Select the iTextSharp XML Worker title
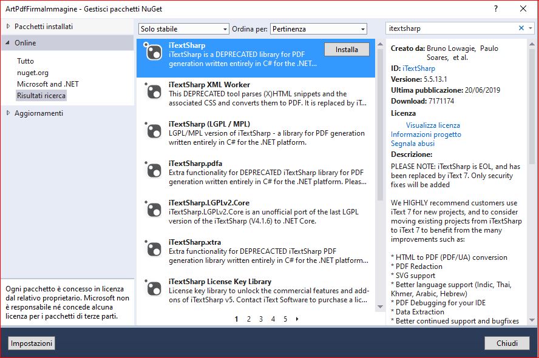 tap(209, 85)
